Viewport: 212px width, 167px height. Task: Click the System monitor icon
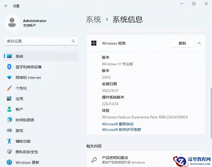9,56
